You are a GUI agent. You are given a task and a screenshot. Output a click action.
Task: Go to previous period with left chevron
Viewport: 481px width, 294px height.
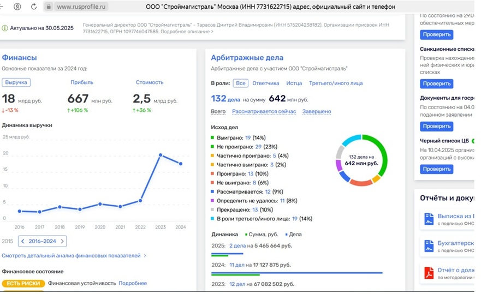point(22,242)
